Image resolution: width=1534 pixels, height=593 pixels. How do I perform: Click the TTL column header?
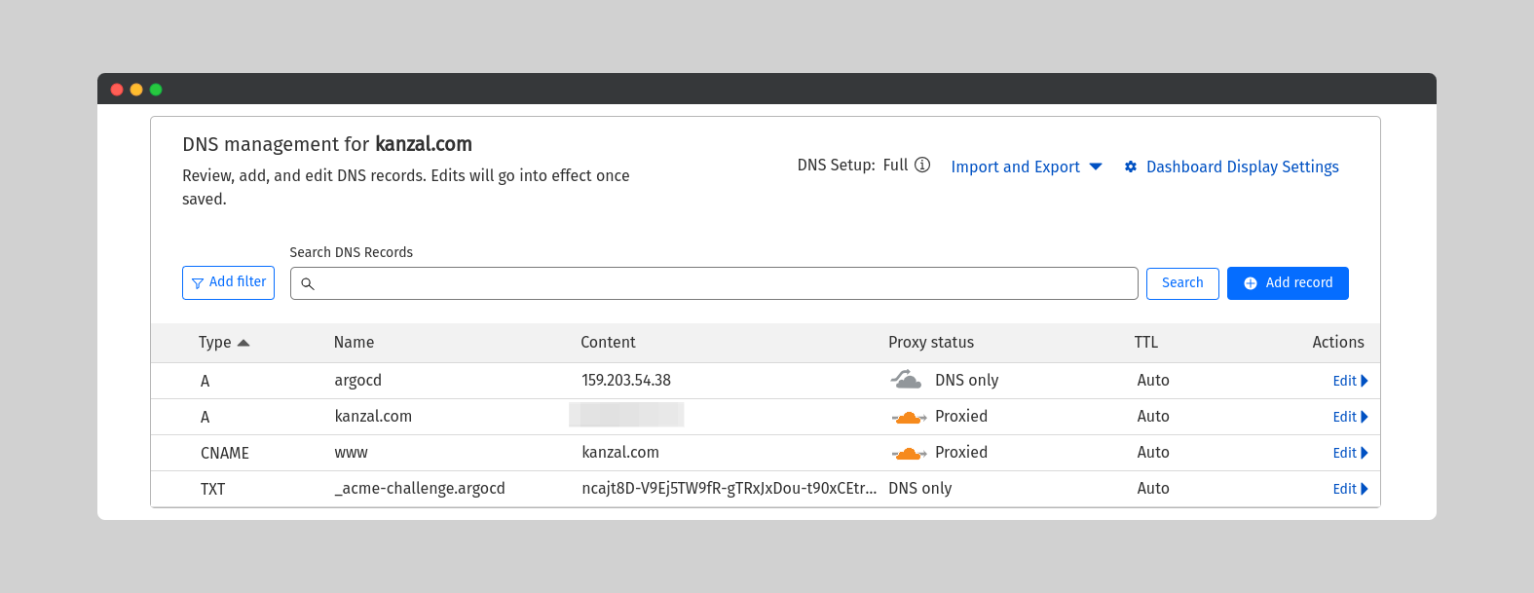1145,342
